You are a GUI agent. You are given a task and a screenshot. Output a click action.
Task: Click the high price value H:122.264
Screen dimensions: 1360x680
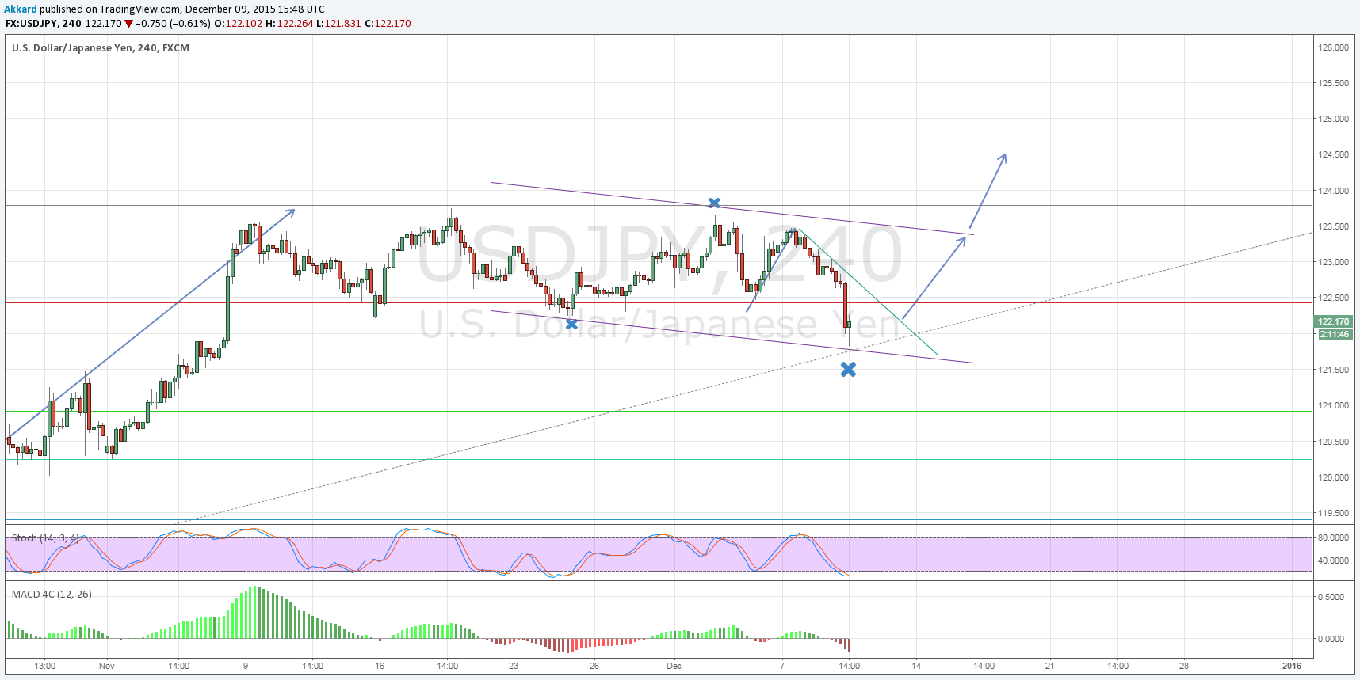pos(289,24)
